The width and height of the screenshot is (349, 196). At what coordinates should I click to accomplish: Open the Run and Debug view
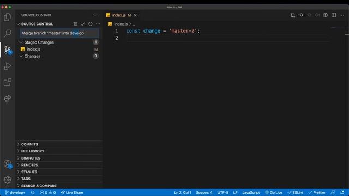point(7,66)
